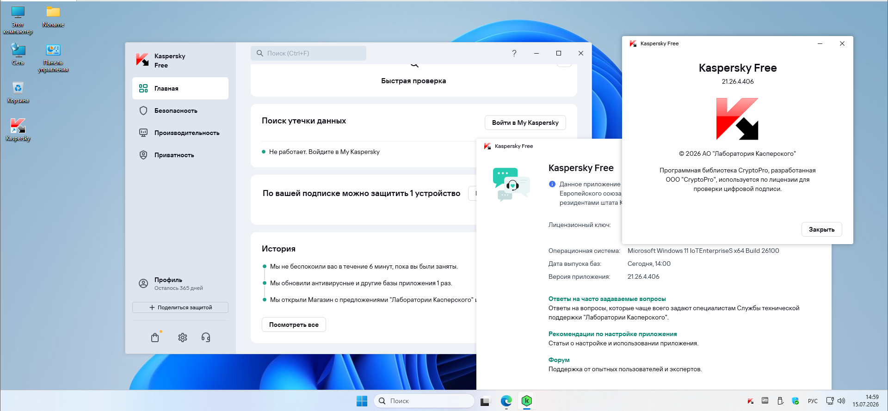Click the "Сегодня, 14:00" database release date
Screen dimensions: 888x411
(x=649, y=264)
